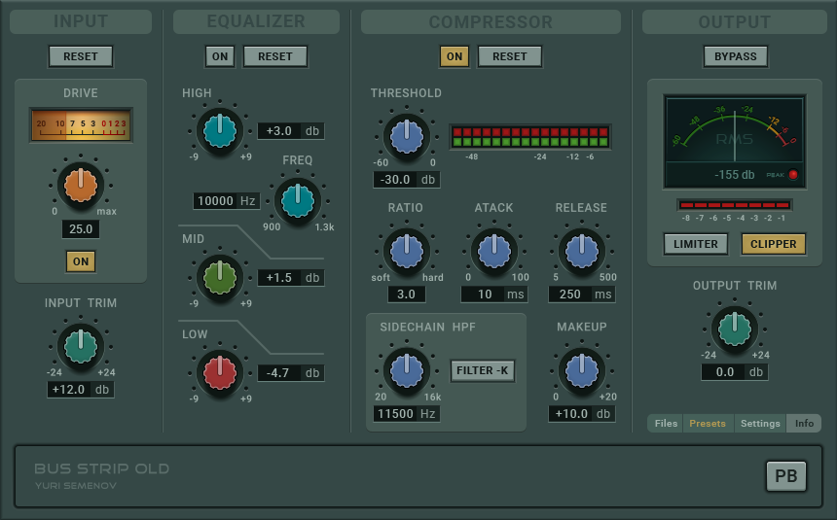This screenshot has height=520, width=837.
Task: Click the BYPASS button
Action: (736, 56)
